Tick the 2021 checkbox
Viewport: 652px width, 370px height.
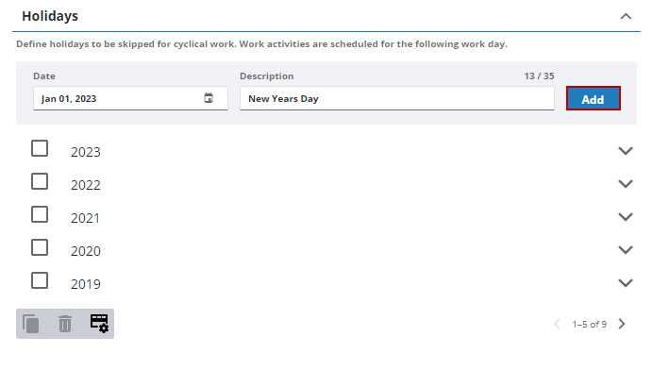click(x=40, y=214)
